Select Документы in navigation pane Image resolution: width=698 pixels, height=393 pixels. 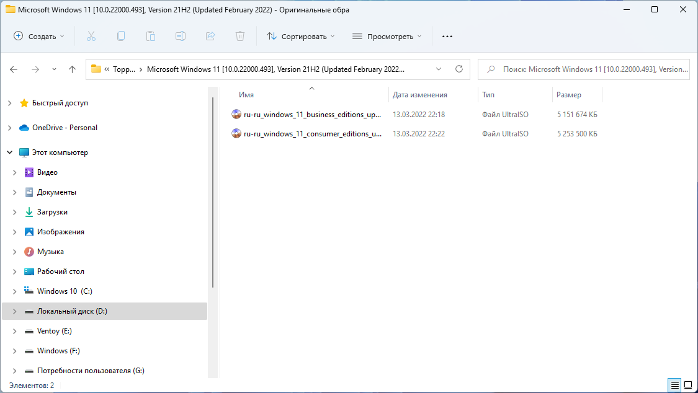point(56,192)
